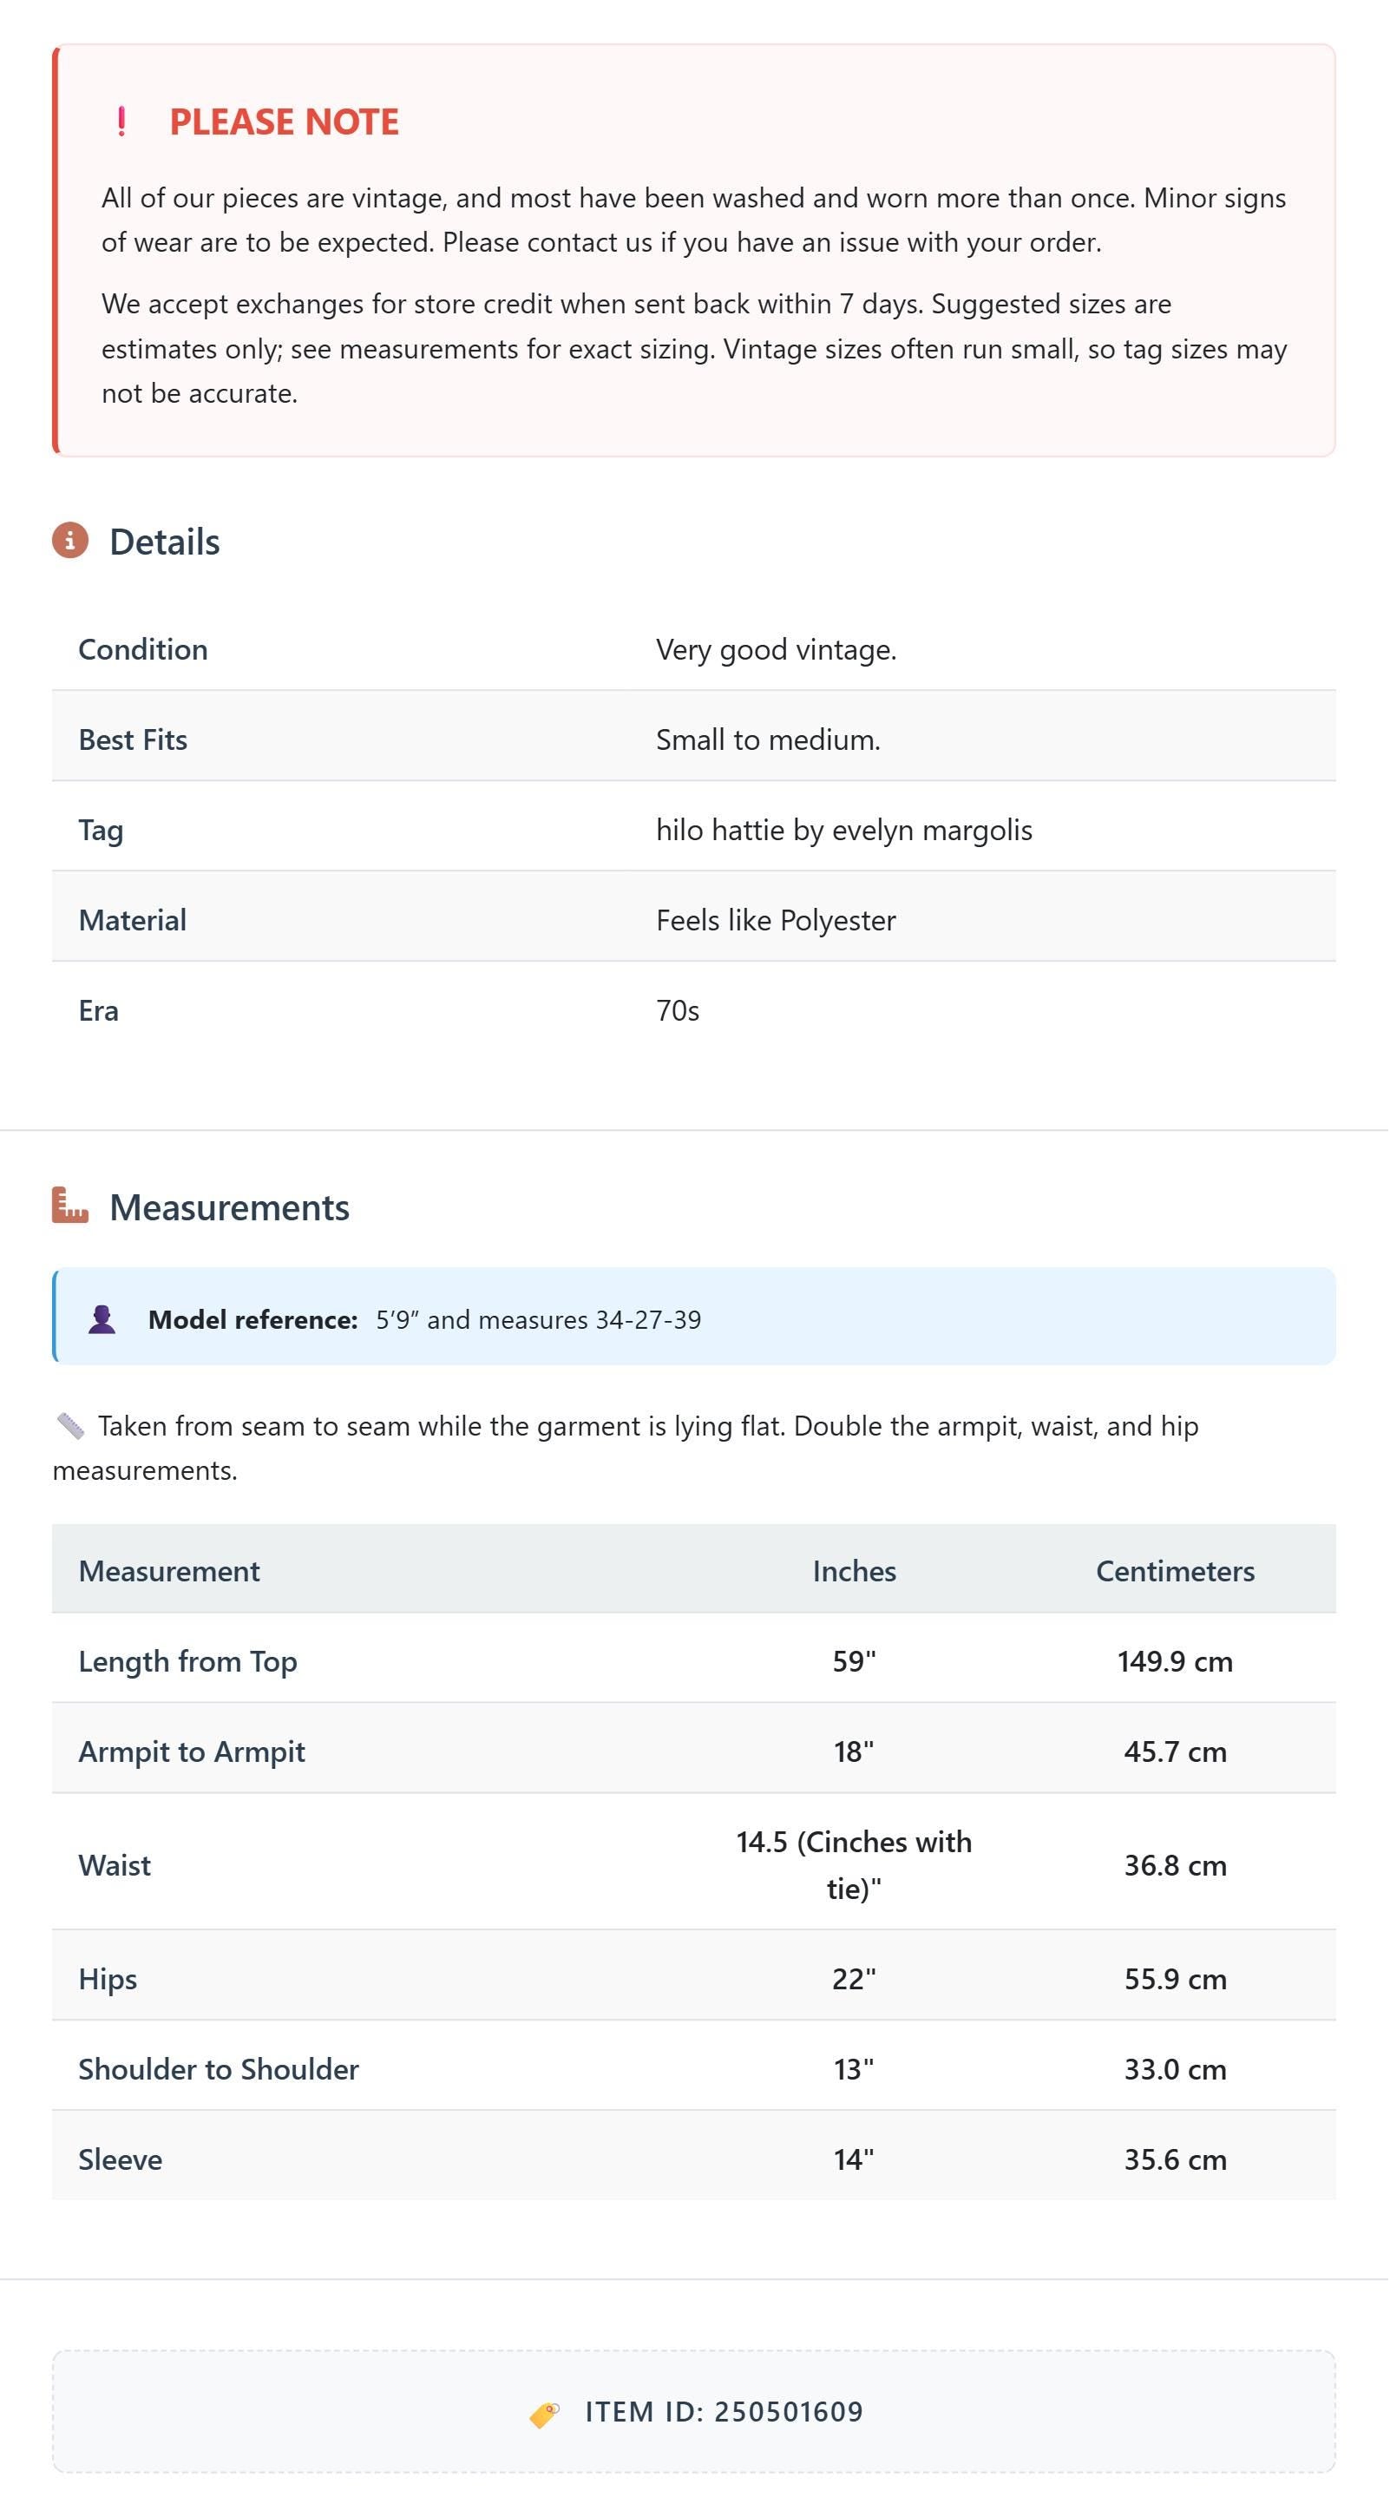The width and height of the screenshot is (1390, 2517).
Task: Click the Era value 70s
Action: tap(678, 1011)
